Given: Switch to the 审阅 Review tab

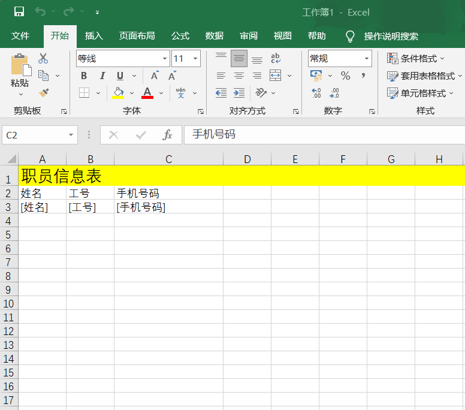Looking at the screenshot, I should click(249, 36).
